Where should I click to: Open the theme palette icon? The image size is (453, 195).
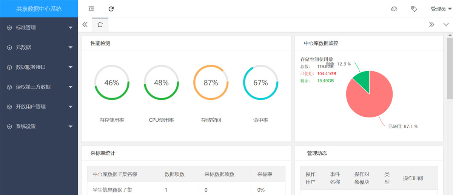[394, 9]
